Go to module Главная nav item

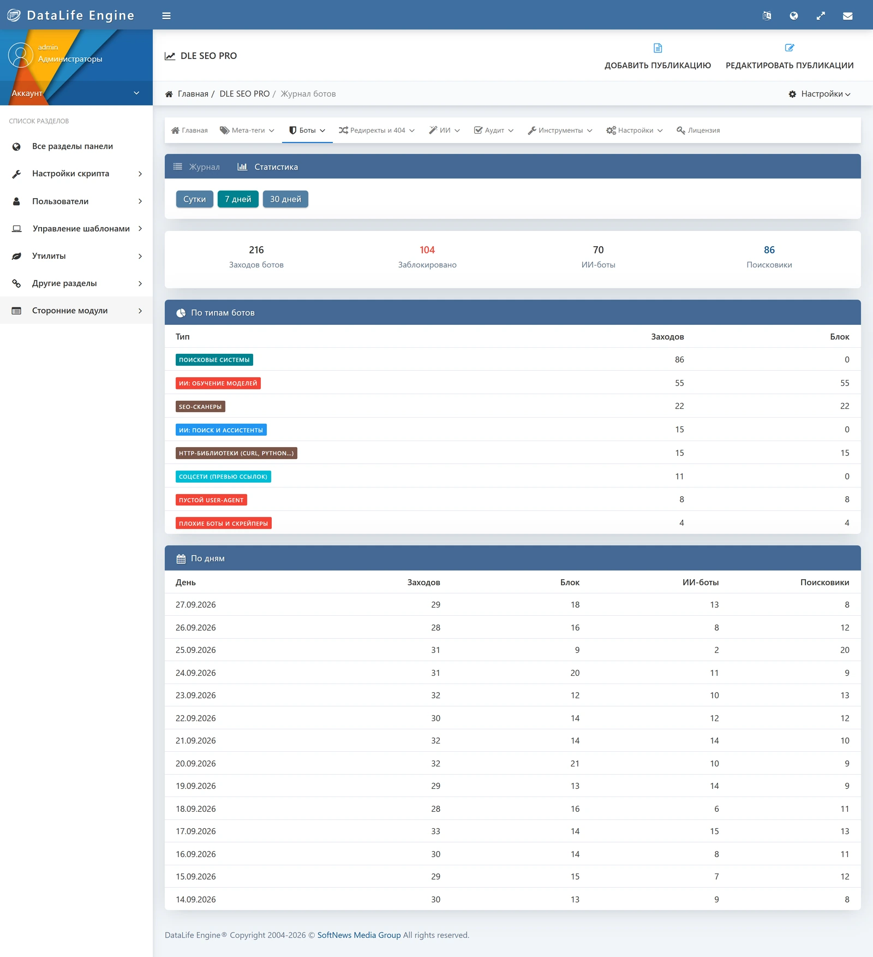click(x=189, y=130)
